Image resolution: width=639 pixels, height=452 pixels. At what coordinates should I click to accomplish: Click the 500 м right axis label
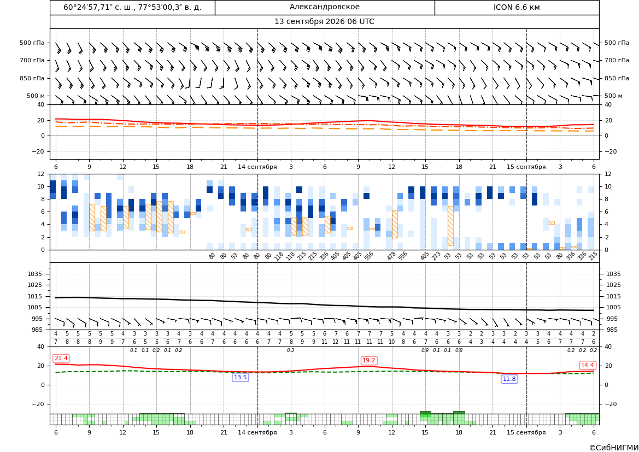pyautogui.click(x=613, y=96)
